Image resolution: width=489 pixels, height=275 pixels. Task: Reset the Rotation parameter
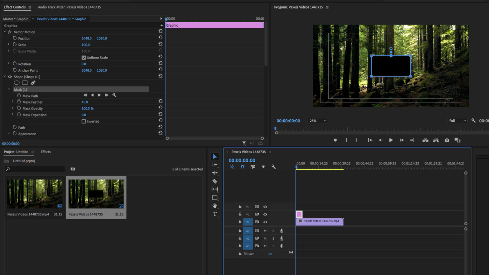coord(160,63)
